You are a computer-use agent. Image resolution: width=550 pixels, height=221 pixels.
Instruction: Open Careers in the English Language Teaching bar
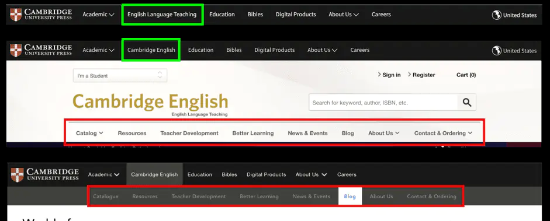381,15
